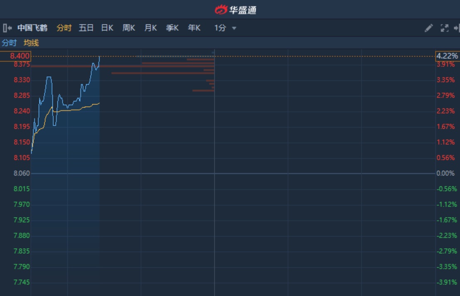
Task: Open the 1分 interval dropdown
Action: tap(225, 28)
